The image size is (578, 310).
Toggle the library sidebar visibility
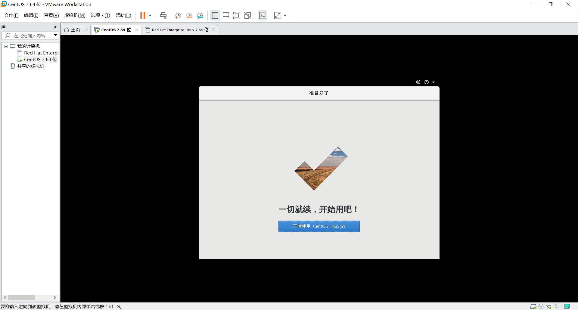click(215, 15)
